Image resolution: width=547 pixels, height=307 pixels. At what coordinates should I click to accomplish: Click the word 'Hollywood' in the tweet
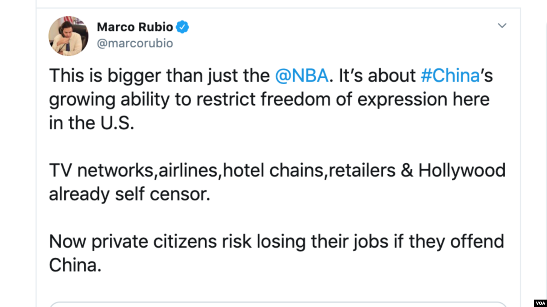(462, 171)
